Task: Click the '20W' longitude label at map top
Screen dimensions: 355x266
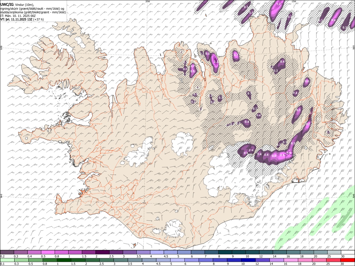Action: 148,1
